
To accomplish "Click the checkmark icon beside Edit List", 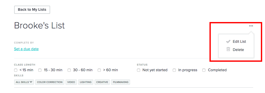I will [x=228, y=42].
